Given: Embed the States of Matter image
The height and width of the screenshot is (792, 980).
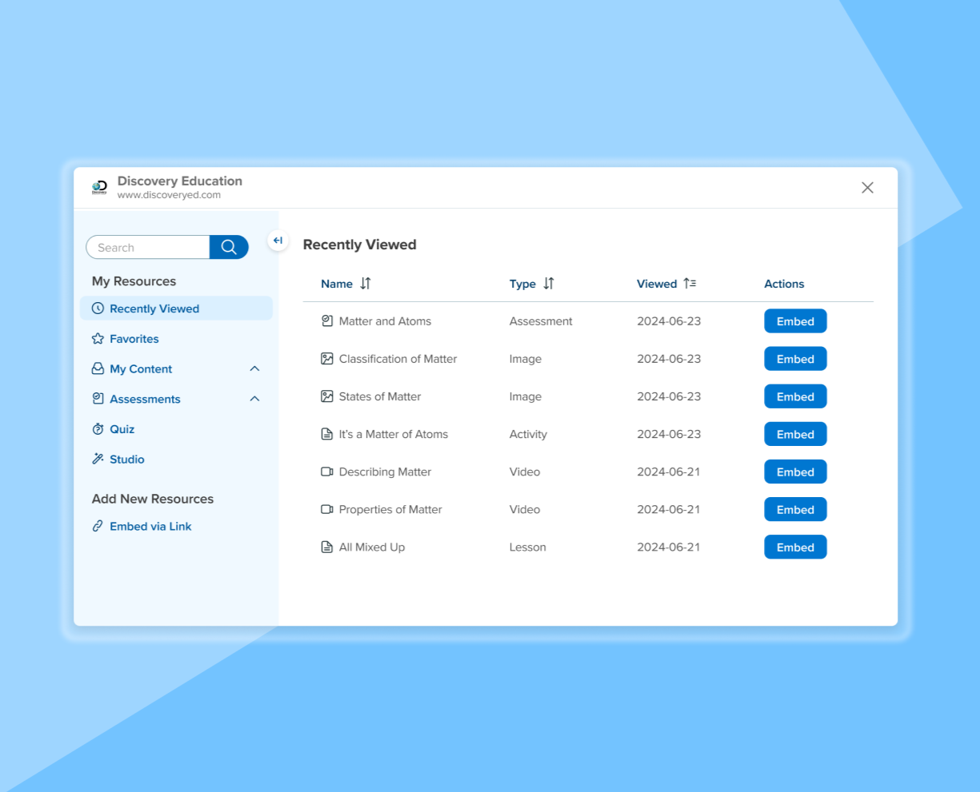Looking at the screenshot, I should [795, 396].
